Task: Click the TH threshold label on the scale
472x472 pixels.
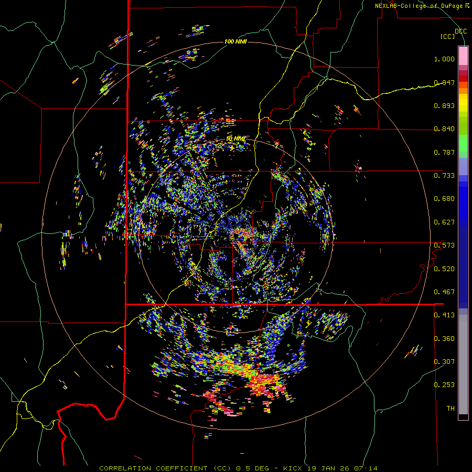Action: [450, 409]
